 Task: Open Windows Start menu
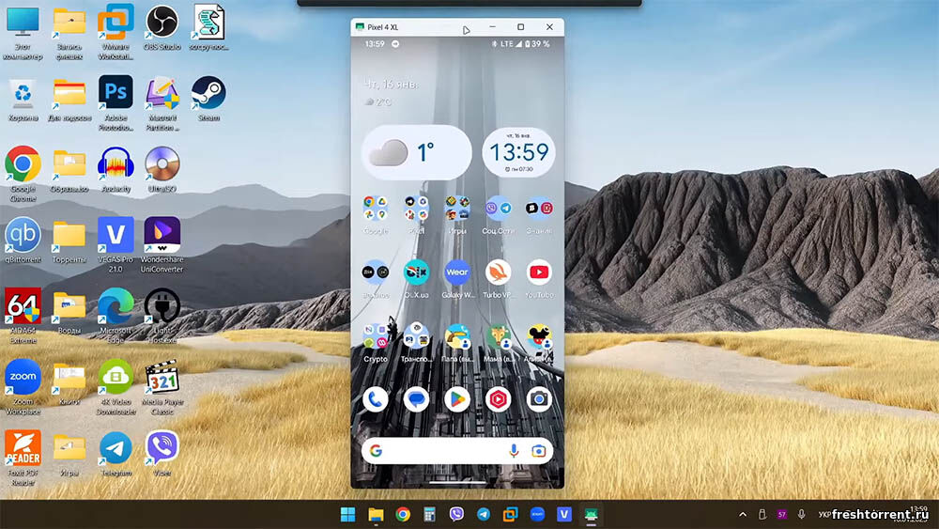tap(347, 514)
